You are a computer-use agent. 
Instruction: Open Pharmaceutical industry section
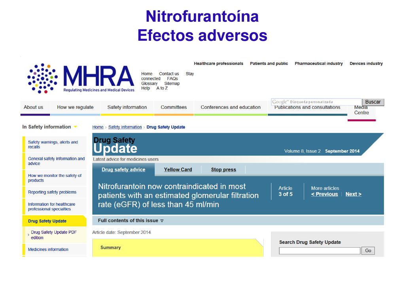(319, 64)
